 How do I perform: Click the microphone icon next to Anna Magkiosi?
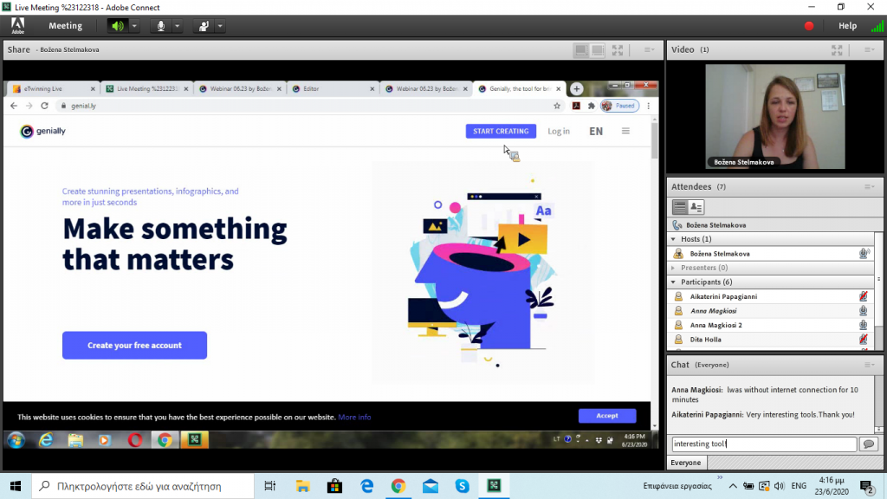coord(864,311)
